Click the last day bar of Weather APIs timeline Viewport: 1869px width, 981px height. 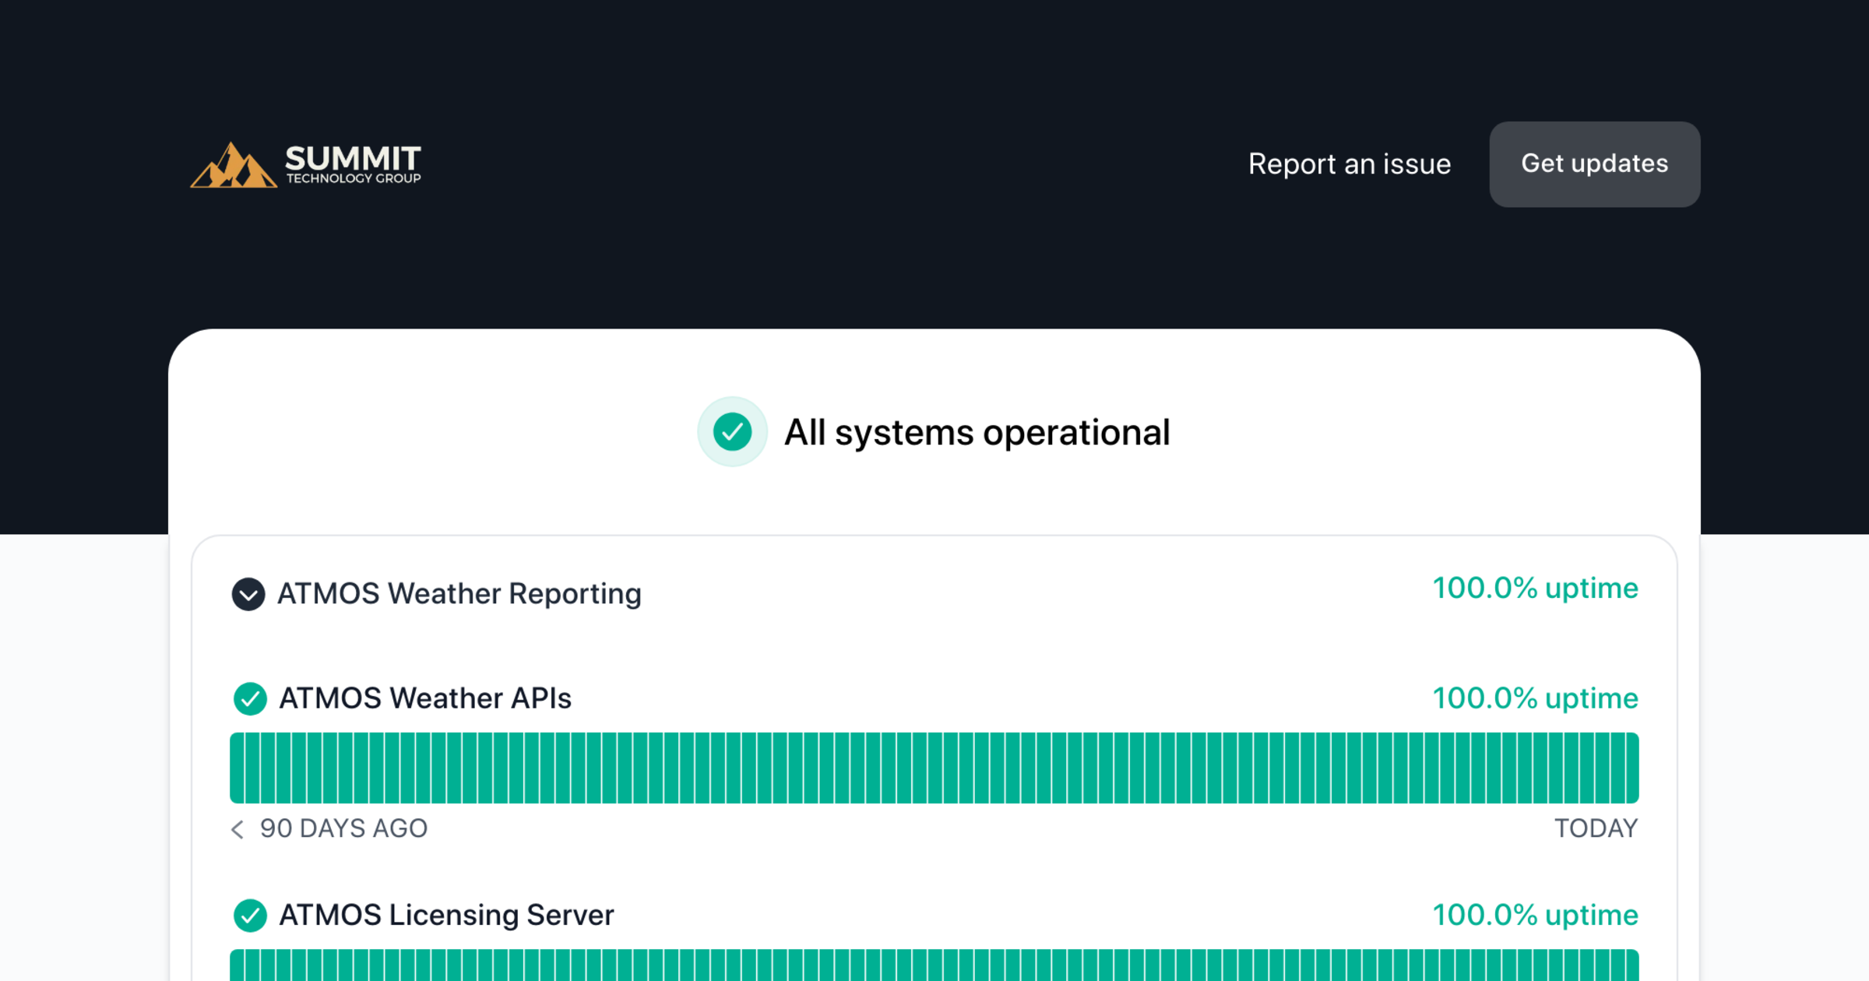pos(1631,768)
